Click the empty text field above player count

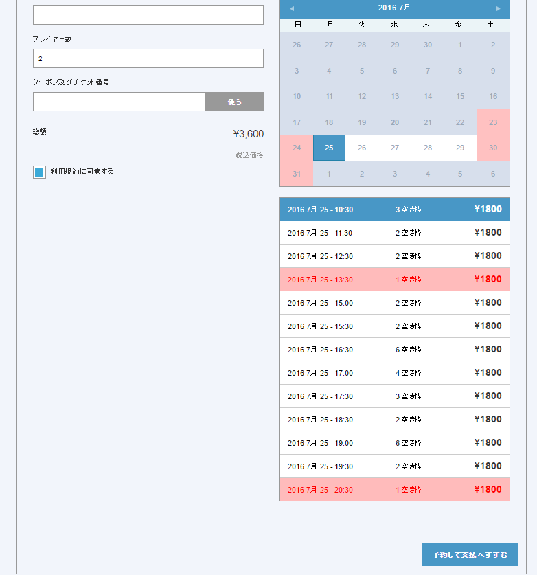pos(148,15)
